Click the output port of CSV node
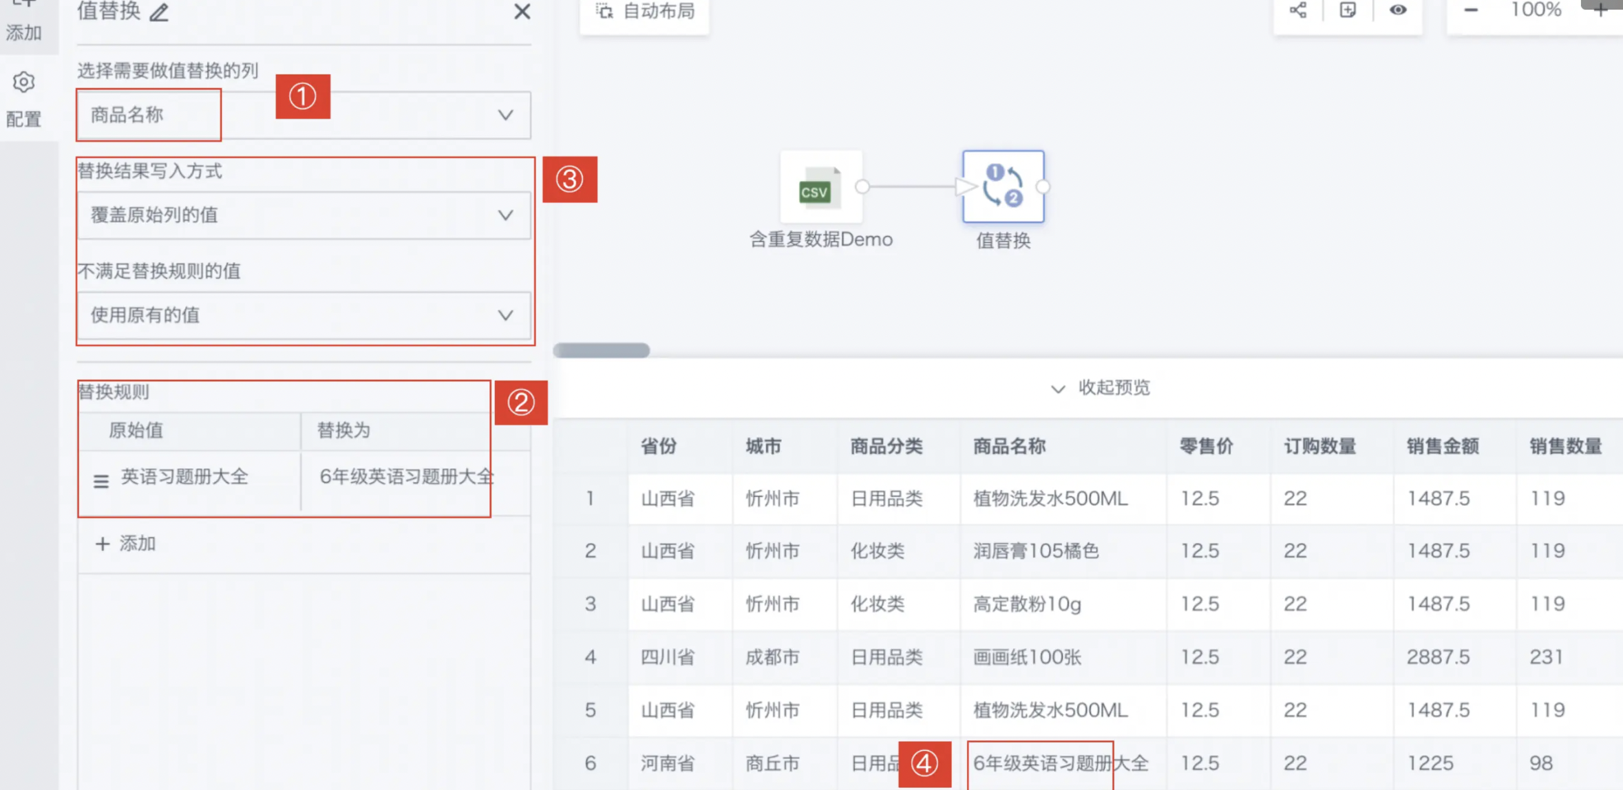 point(862,186)
